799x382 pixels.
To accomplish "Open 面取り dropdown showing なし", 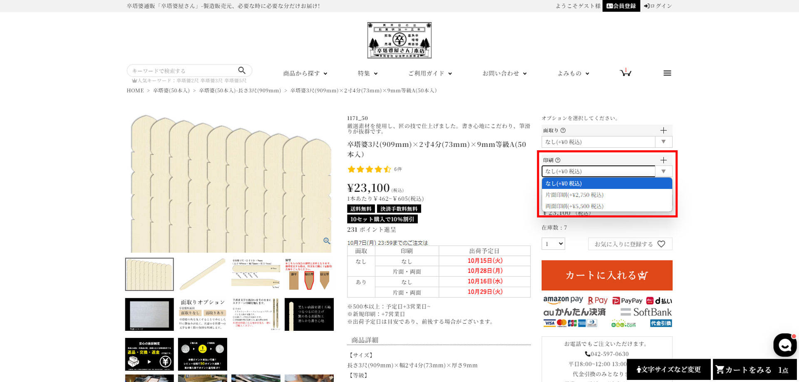I will pyautogui.click(x=607, y=142).
